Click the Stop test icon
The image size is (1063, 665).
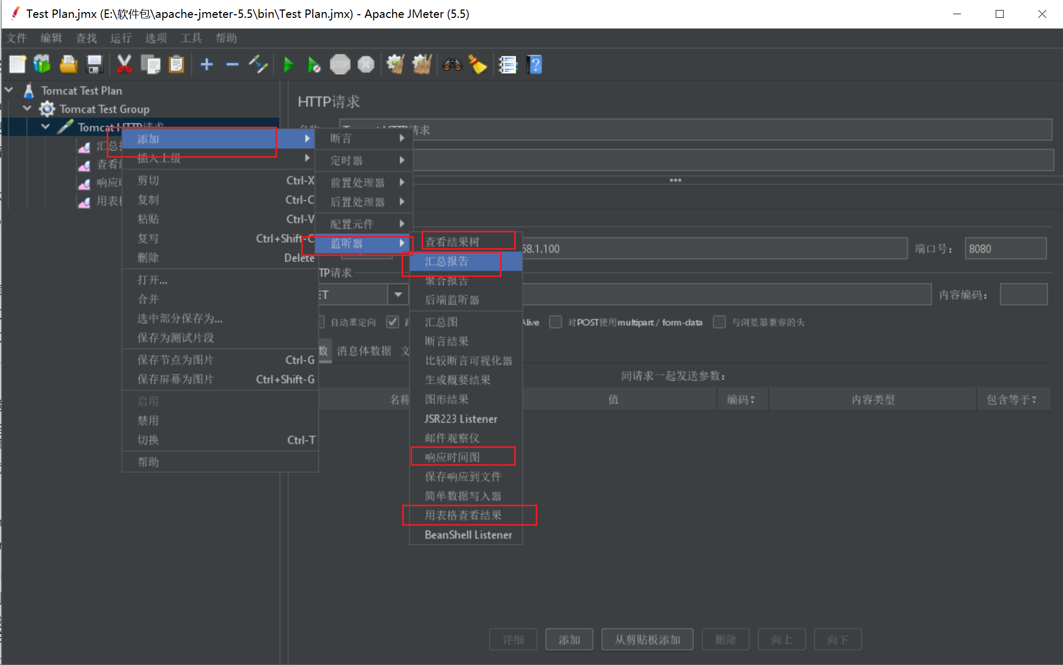[x=340, y=65]
